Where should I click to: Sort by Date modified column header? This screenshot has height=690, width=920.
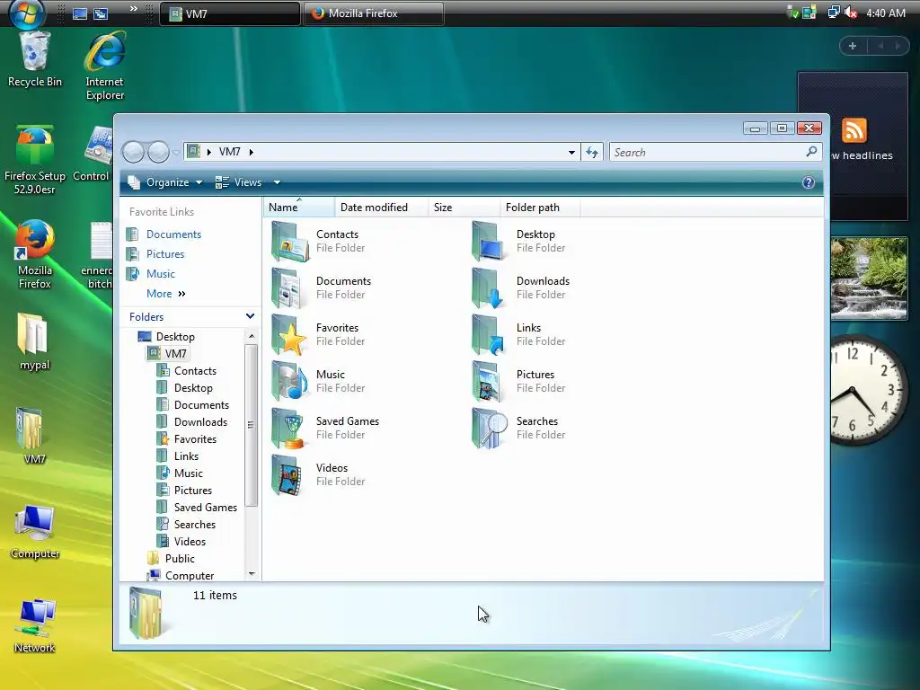(x=381, y=208)
